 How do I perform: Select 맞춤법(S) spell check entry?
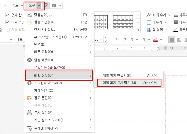tap(59, 15)
